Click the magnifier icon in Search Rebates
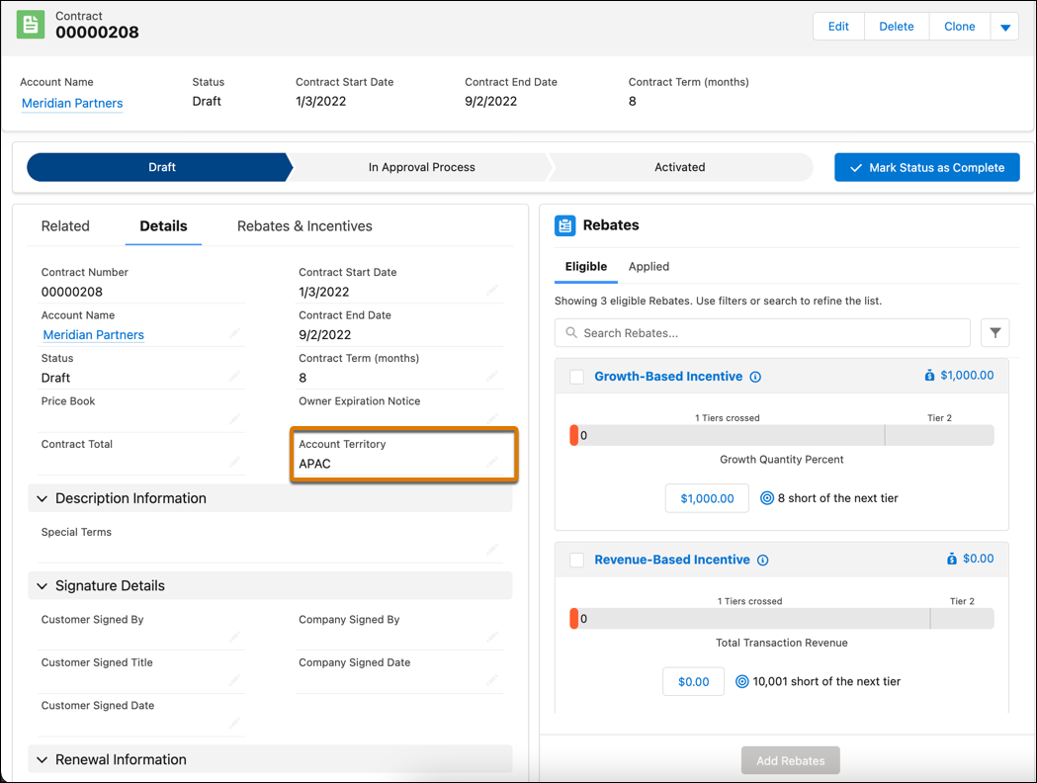This screenshot has width=1037, height=783. tap(571, 333)
